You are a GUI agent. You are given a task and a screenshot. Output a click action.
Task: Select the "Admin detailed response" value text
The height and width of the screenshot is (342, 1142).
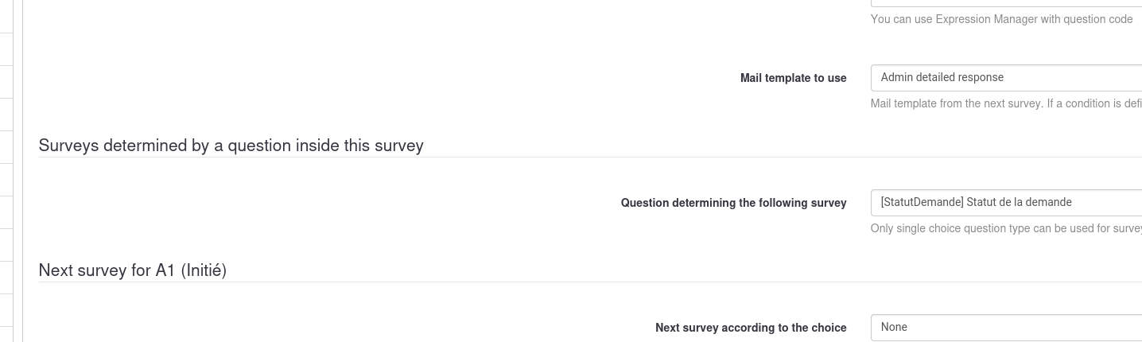point(942,77)
